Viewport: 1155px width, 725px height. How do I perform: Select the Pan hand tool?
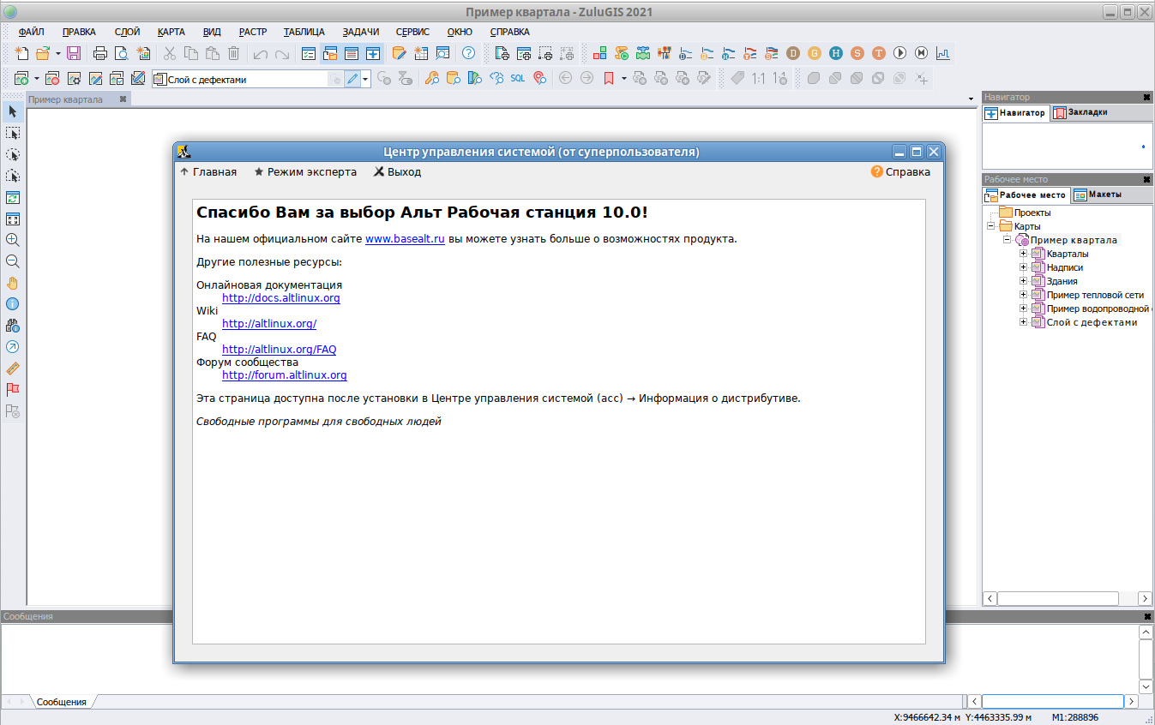13,283
